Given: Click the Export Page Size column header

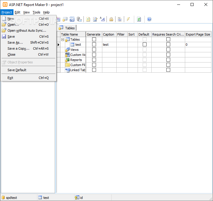Looking at the screenshot, I should click(198, 34).
